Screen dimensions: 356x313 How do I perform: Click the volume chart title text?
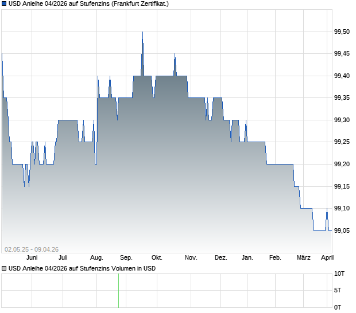(x=82, y=269)
